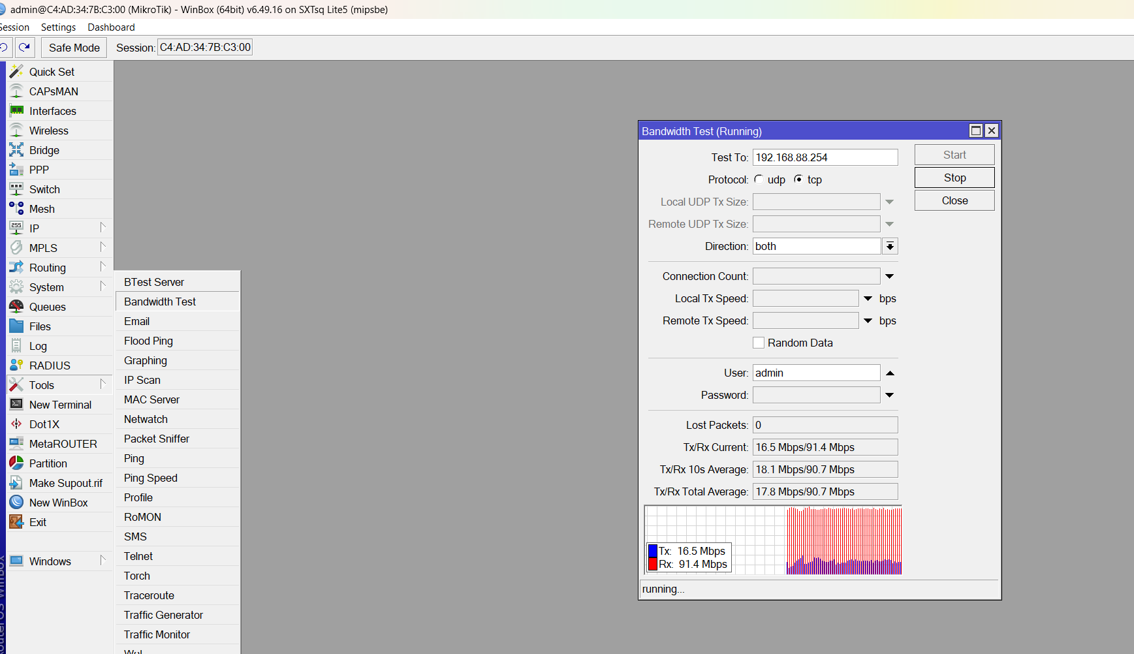Choose Bandwidth Test in Tools submenu
This screenshot has height=654, width=1134.
[178, 302]
